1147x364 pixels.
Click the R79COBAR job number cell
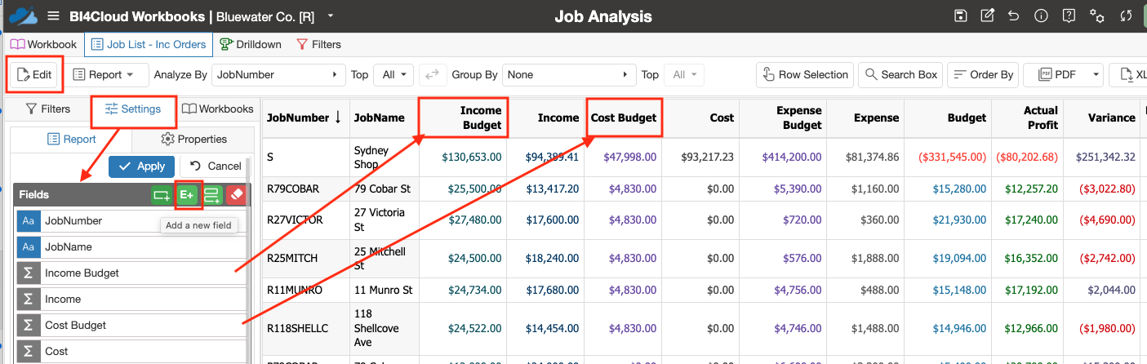coord(305,189)
